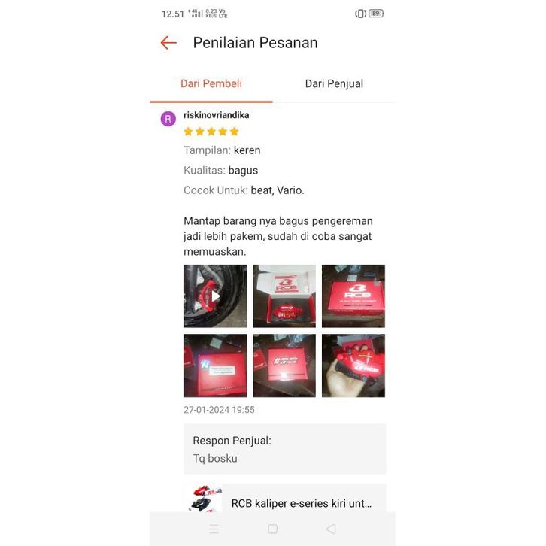Tap the vibrate mode status icon
Image resolution: width=546 pixels, height=546 pixels.
pyautogui.click(x=360, y=14)
